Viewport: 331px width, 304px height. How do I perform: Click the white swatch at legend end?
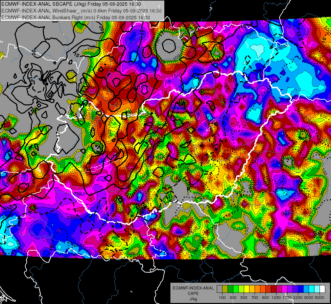click(322, 289)
